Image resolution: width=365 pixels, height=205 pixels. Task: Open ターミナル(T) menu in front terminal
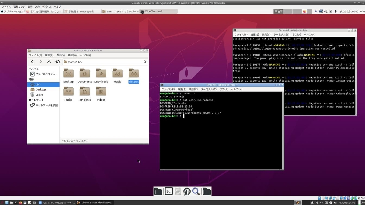[208, 89]
